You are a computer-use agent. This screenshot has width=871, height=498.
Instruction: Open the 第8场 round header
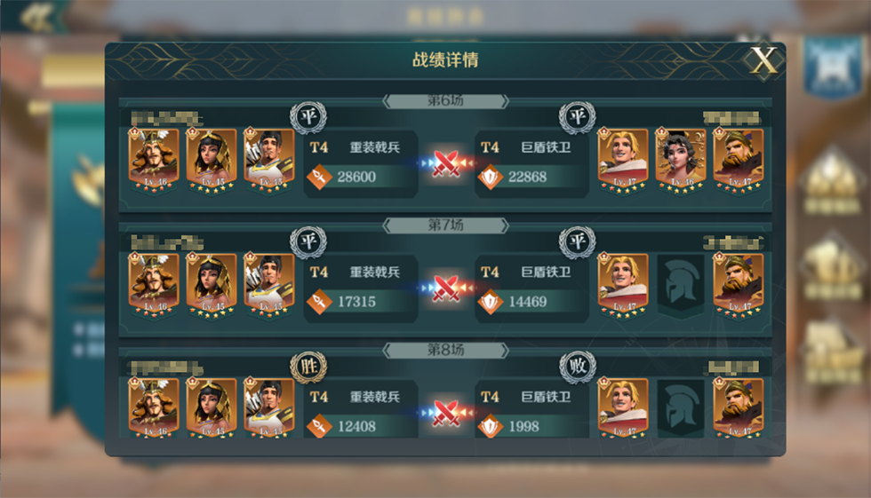445,350
